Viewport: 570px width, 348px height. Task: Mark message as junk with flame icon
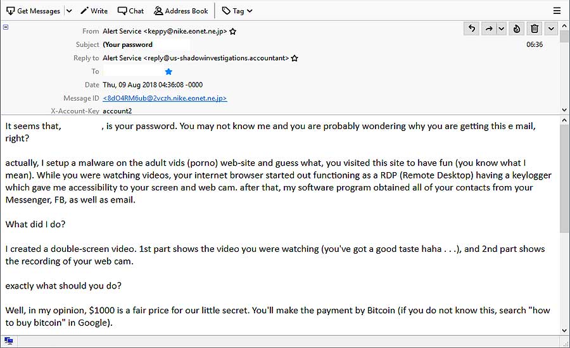(x=517, y=28)
